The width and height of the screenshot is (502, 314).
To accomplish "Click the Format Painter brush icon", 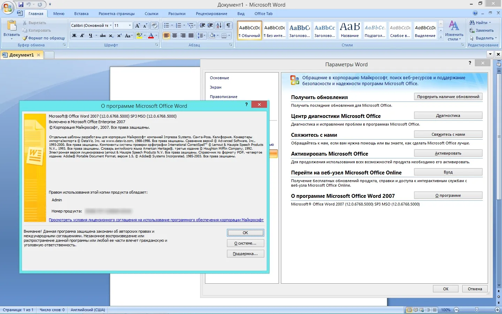I will coord(25,38).
